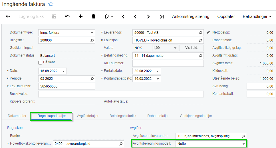The width and height of the screenshot is (276, 148).
Task: Switch to the Dokumenter tab
Action: click(x=17, y=116)
